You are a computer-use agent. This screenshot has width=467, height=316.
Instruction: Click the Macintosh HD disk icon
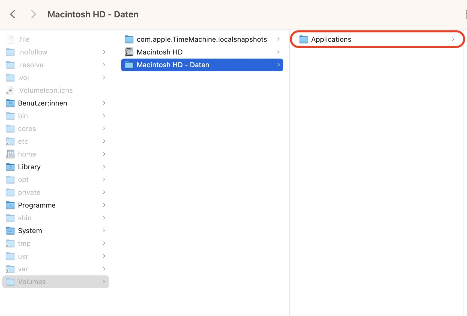(129, 52)
